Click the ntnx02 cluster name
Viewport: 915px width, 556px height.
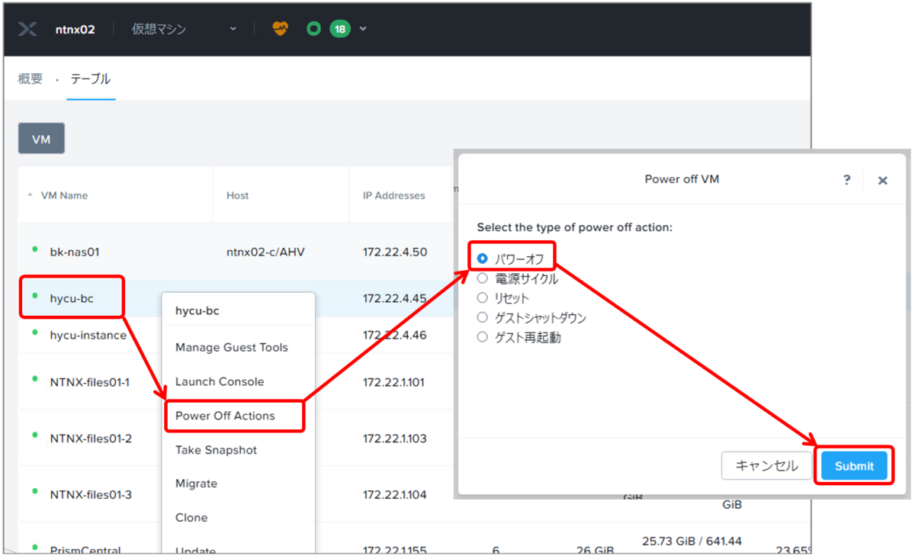(75, 29)
